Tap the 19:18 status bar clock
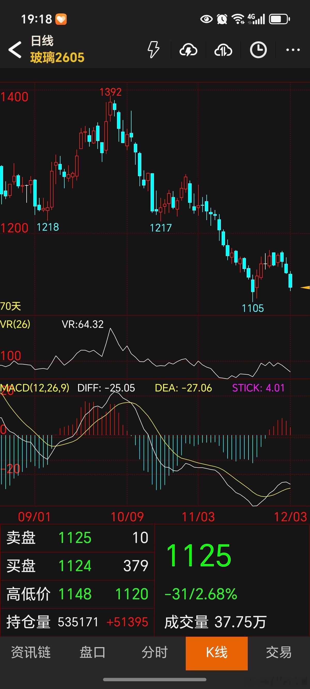Viewport: 310px width, 689px height. tap(36, 19)
